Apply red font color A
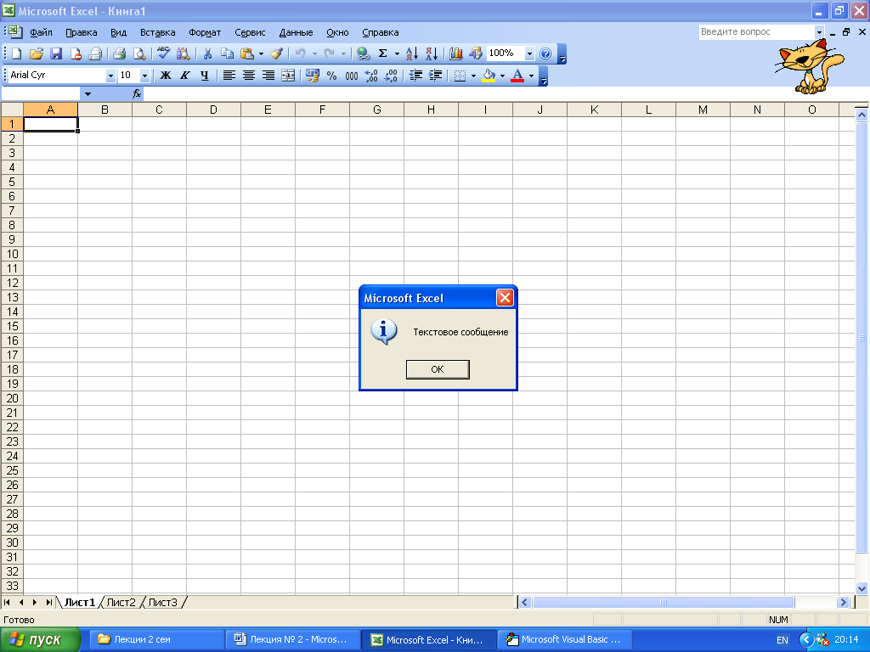This screenshot has width=870, height=652. pos(517,76)
